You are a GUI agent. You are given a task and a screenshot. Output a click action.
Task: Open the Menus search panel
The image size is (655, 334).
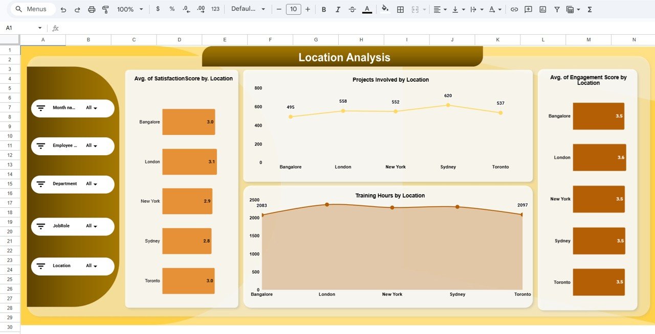[x=32, y=9]
